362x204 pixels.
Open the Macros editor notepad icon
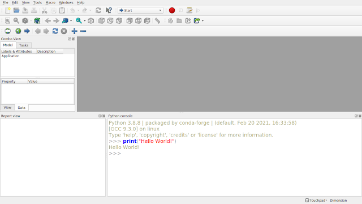pyautogui.click(x=189, y=10)
